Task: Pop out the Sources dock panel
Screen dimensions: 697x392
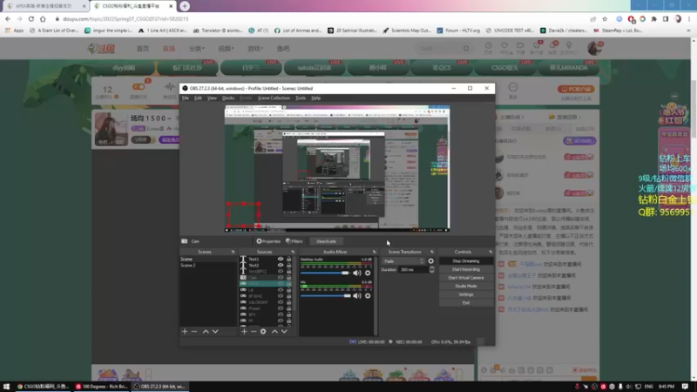Action: click(x=293, y=252)
